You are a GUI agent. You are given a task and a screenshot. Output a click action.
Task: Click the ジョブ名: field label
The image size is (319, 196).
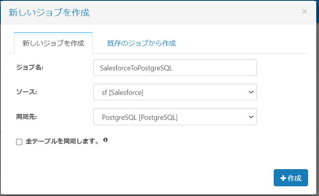coord(30,67)
